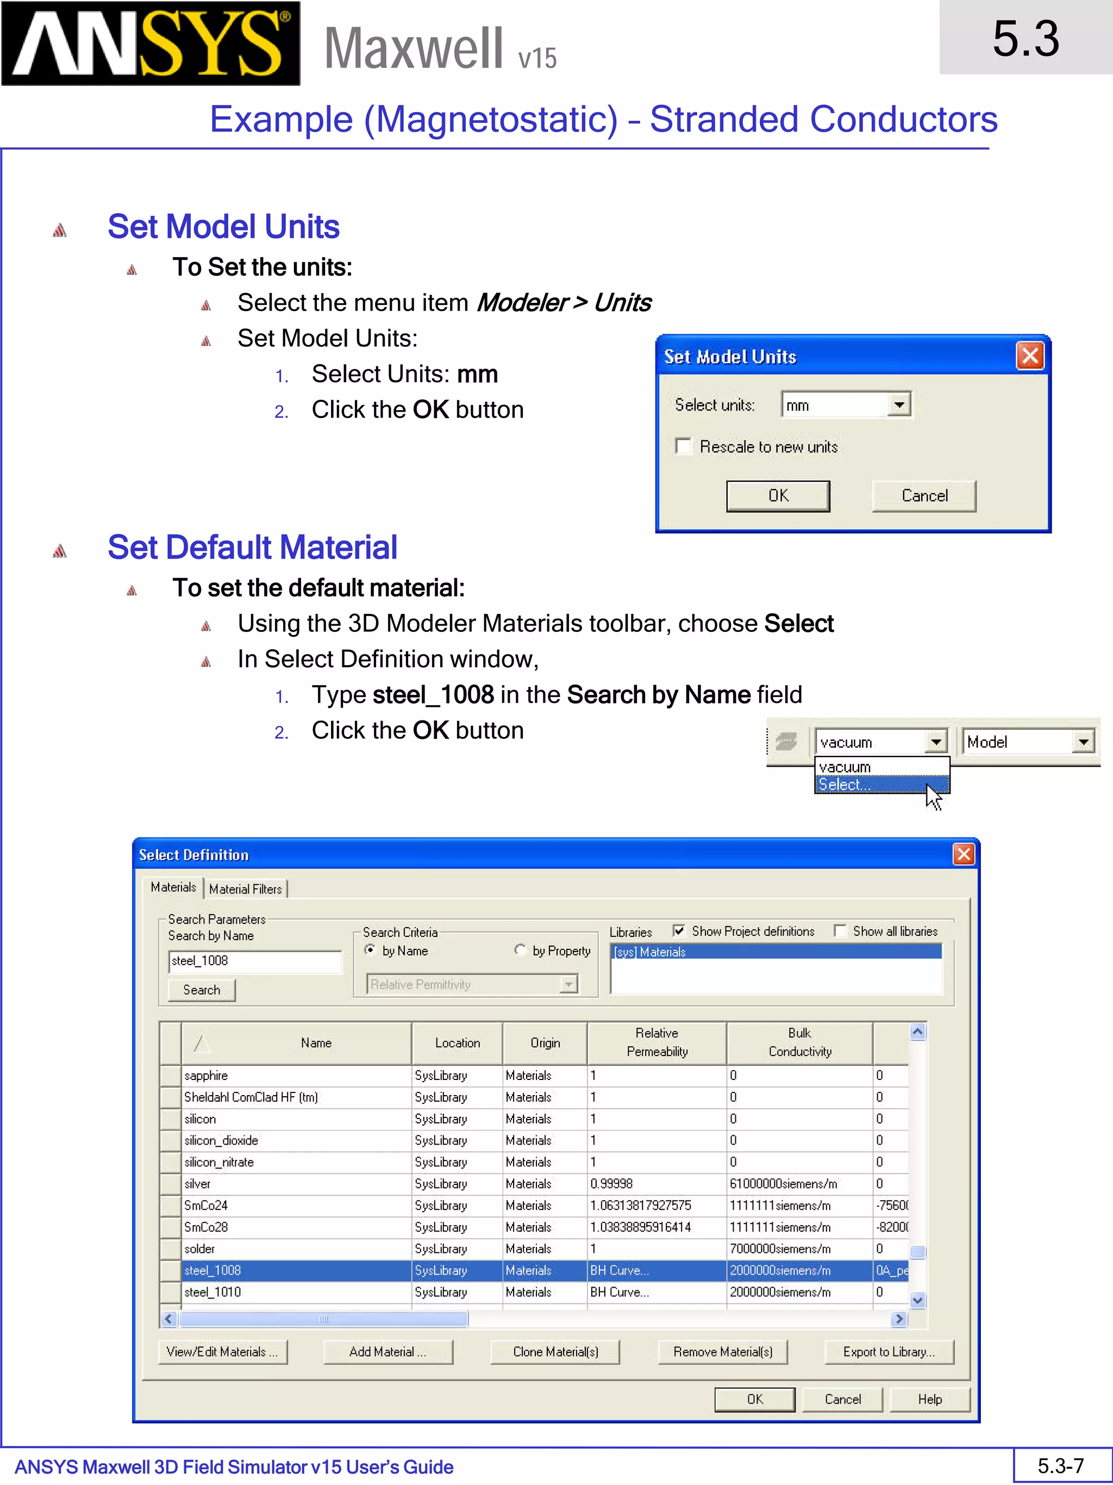Select Sheldahl ComClad HF (tm) row
The height and width of the screenshot is (1485, 1113).
coord(534,1097)
